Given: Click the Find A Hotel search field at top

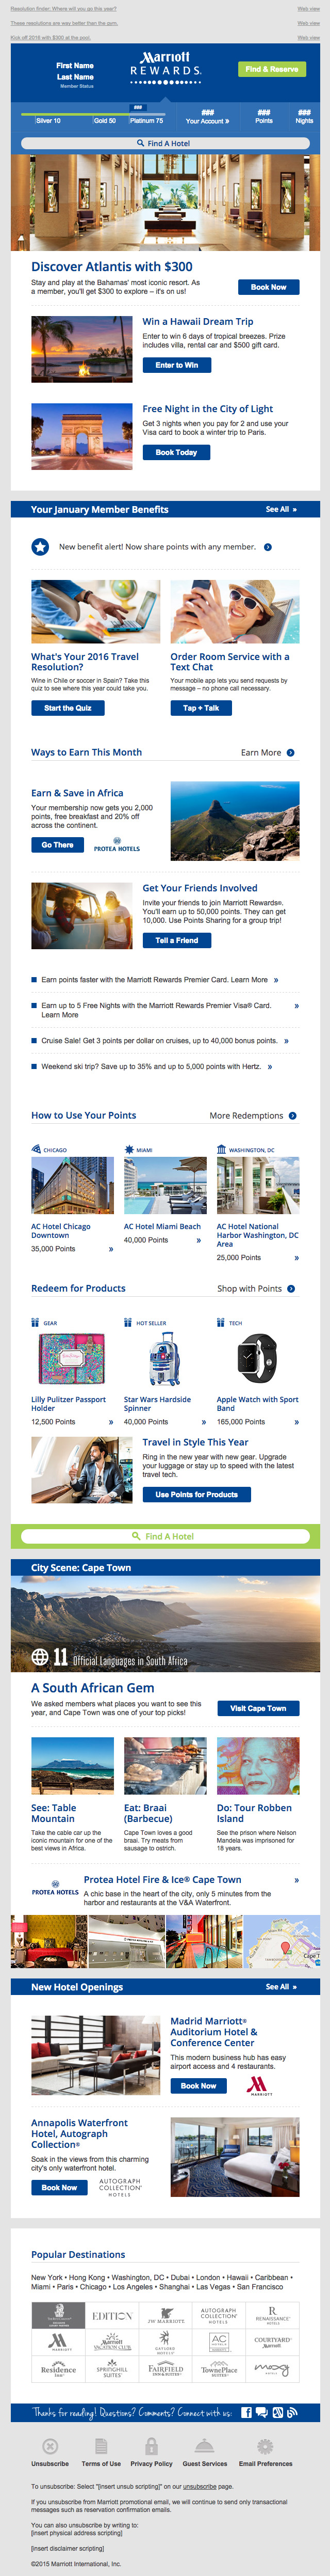Looking at the screenshot, I should [164, 143].
